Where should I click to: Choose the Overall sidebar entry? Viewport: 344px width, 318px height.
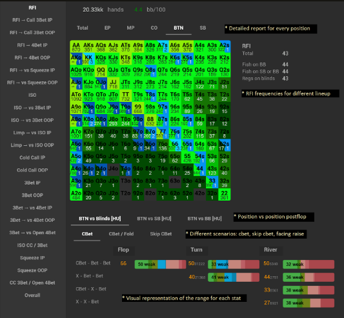[x=32, y=295]
